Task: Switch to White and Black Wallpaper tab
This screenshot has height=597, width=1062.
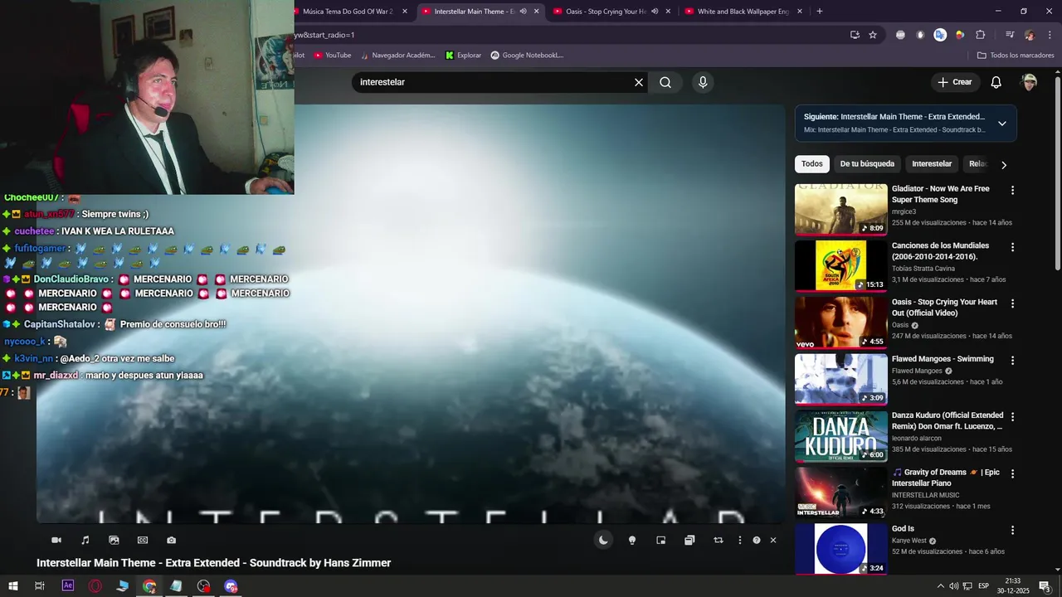Action: tap(743, 12)
